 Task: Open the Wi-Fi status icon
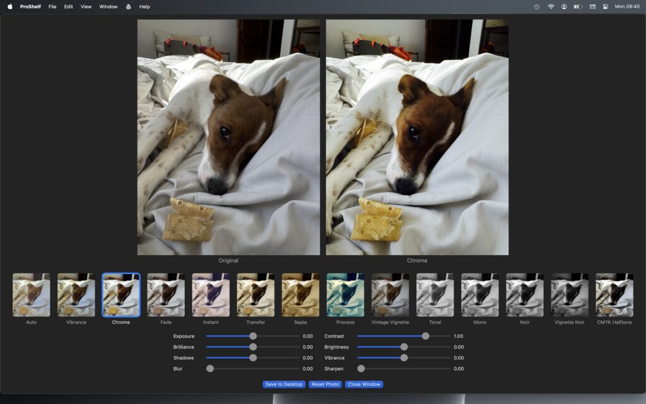click(550, 6)
